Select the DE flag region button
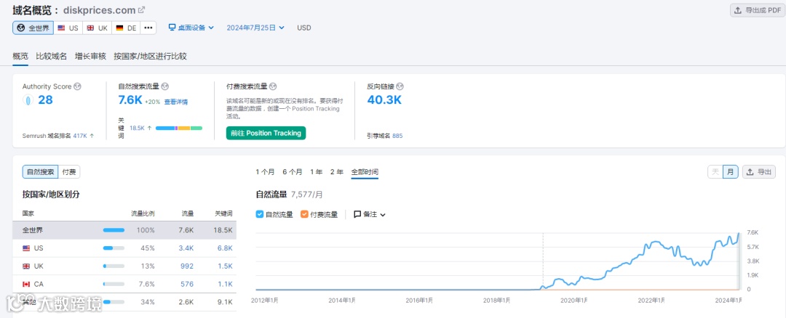The image size is (786, 318). (x=126, y=28)
